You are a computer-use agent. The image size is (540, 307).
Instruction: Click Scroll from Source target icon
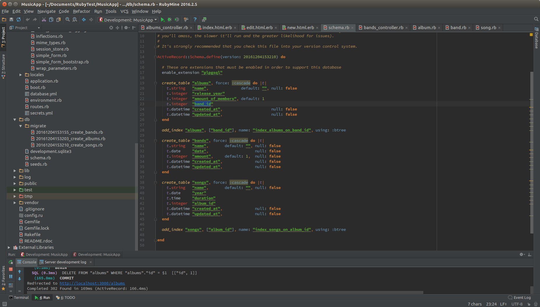pos(111,28)
